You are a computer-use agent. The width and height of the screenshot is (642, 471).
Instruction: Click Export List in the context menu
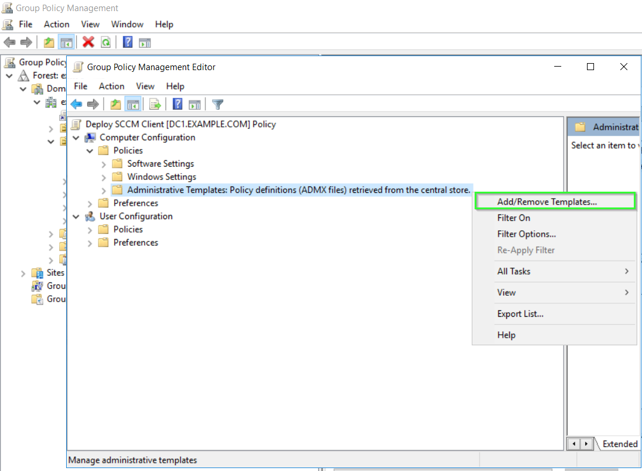520,314
